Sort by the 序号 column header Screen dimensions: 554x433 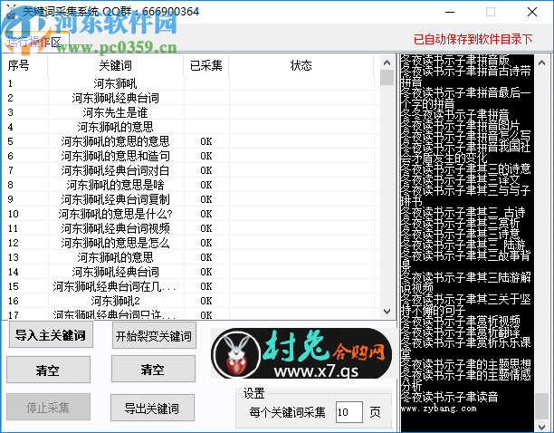pyautogui.click(x=24, y=65)
